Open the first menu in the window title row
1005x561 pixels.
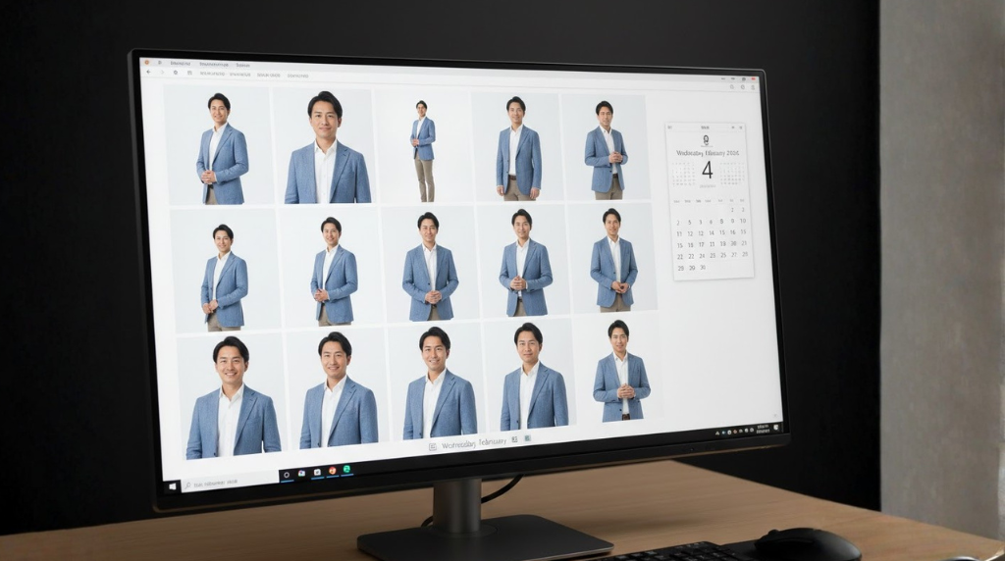pyautogui.click(x=181, y=64)
